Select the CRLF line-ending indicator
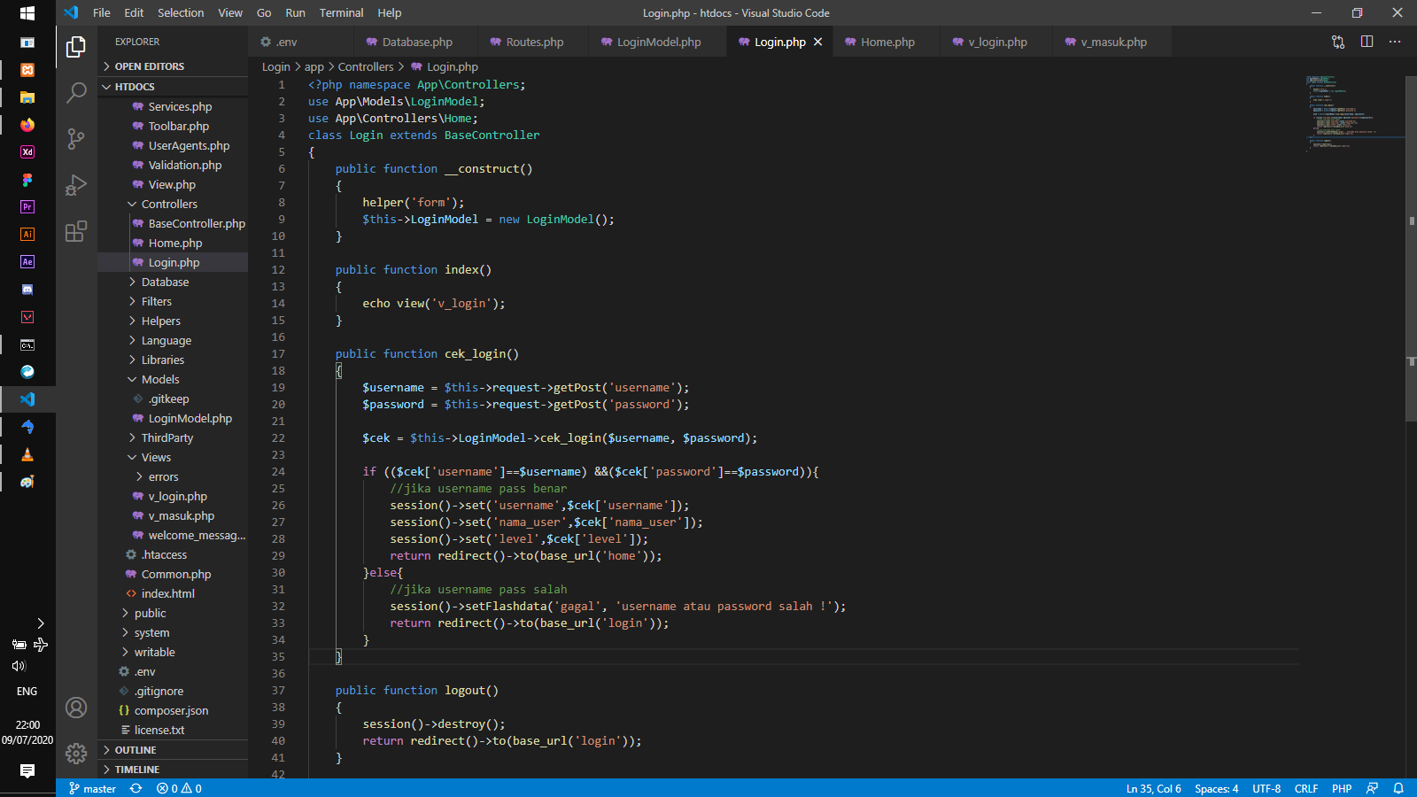The height and width of the screenshot is (797, 1417). click(1306, 788)
